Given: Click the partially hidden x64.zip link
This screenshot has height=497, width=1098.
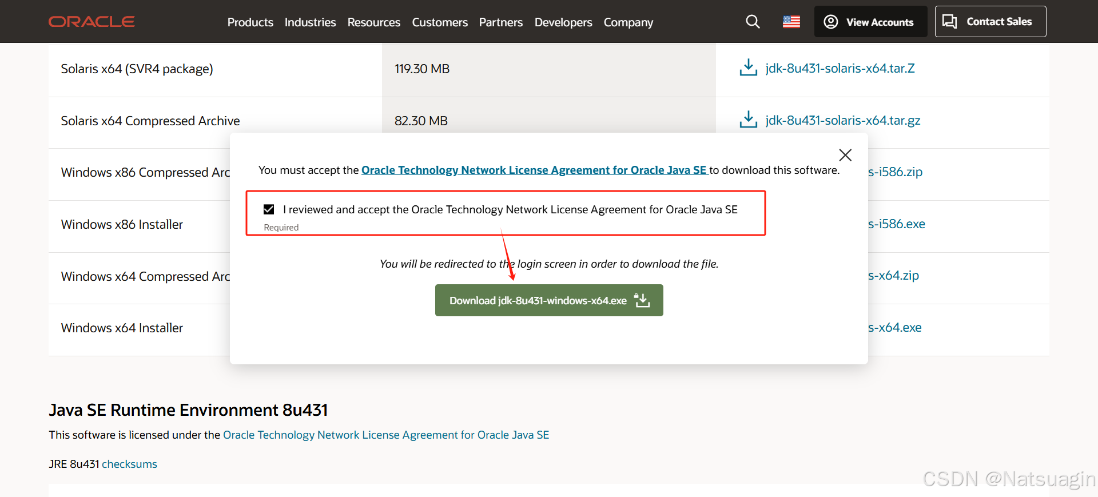Looking at the screenshot, I should (894, 275).
